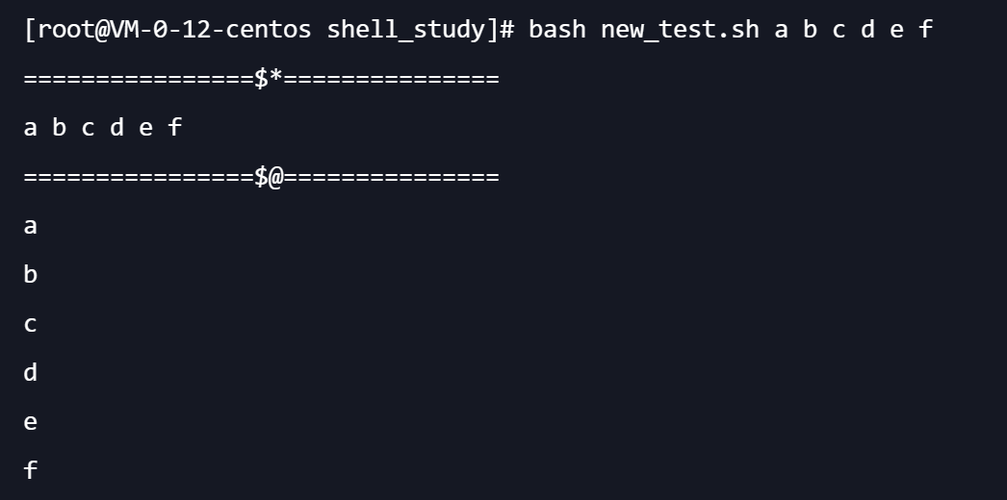
Task: Click the word bash in the command
Action: click(557, 29)
